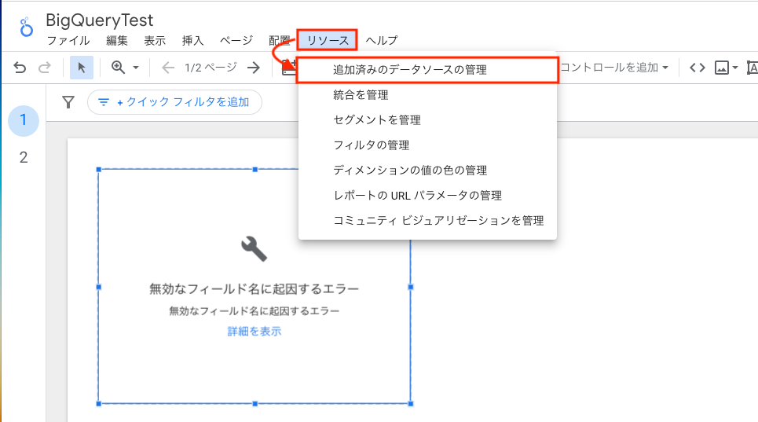Click the BigQueryTest report title
The image size is (758, 422).
click(x=100, y=20)
